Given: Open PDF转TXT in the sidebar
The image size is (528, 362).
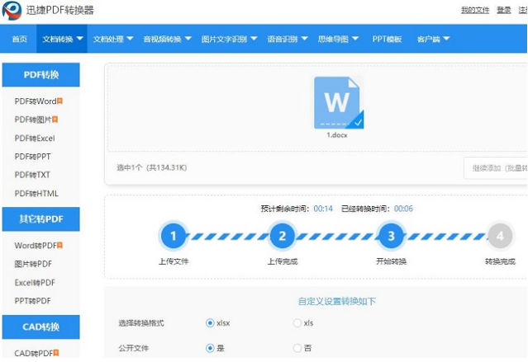Looking at the screenshot, I should click(32, 175).
